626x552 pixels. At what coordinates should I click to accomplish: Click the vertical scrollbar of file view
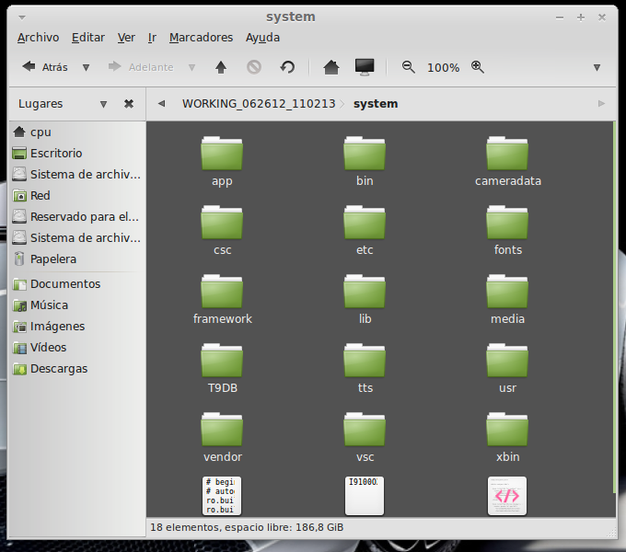614,307
